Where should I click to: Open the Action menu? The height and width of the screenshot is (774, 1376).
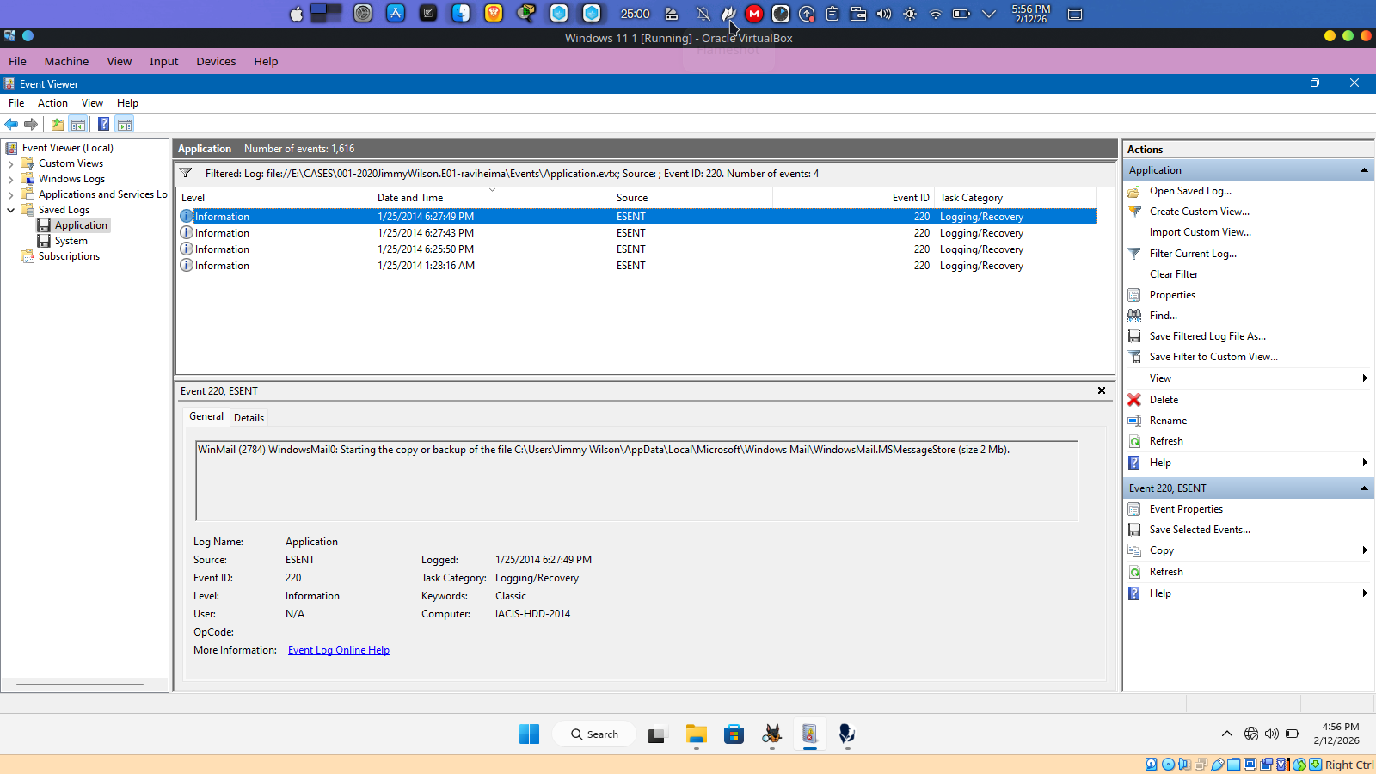pyautogui.click(x=52, y=103)
